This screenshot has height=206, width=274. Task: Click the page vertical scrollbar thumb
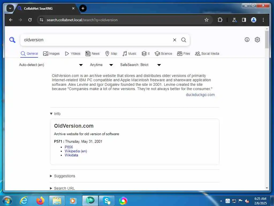click(x=267, y=39)
